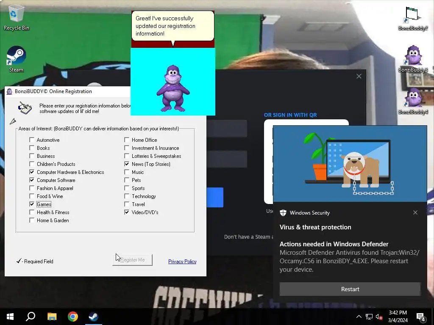Select the Steam desktop shortcut
The width and height of the screenshot is (434, 325).
click(17, 59)
